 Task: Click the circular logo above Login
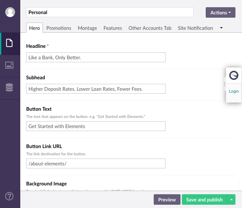coord(234,75)
